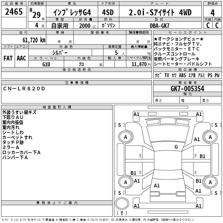Screen dimensions: 223x223
Task: Select the fuel type ガソリン
Action: click(108, 25)
